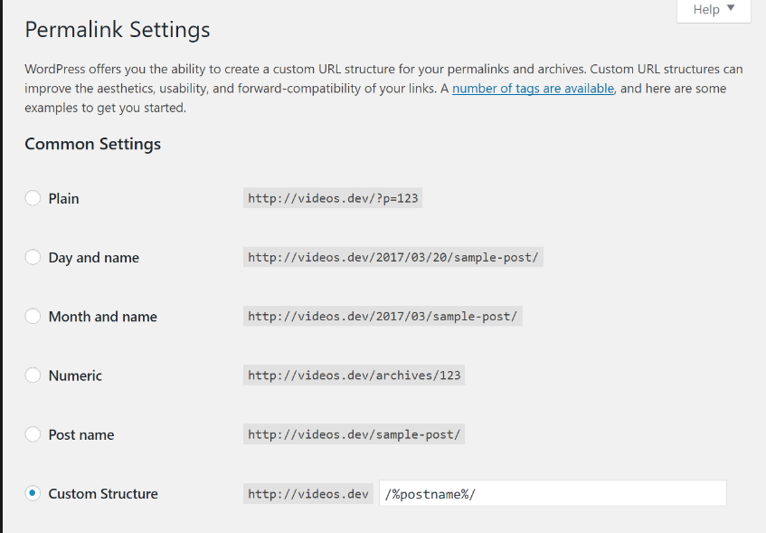
Task: Click the Day and name label
Action: point(94,258)
